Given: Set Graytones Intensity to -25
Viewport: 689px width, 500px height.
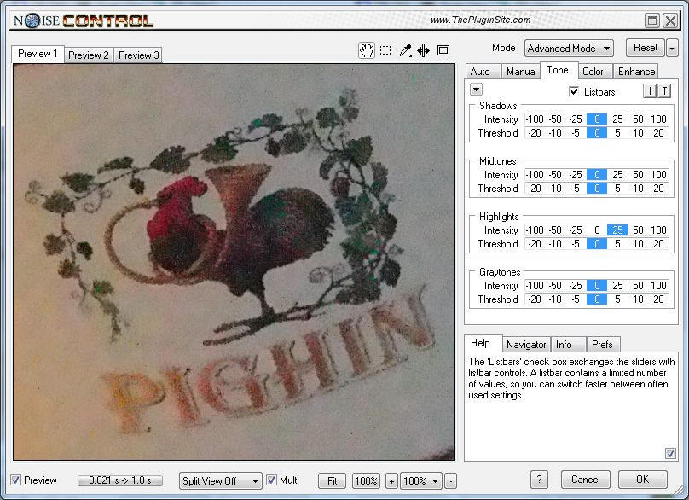Looking at the screenshot, I should [576, 285].
